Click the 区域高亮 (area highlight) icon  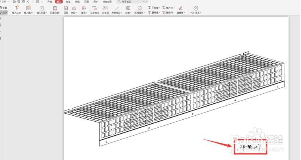click(x=140, y=8)
